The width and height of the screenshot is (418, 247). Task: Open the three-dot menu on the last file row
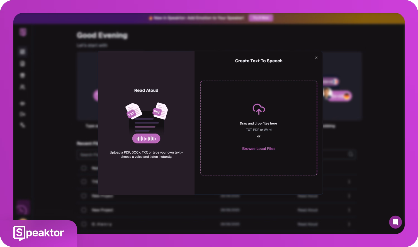tap(349, 224)
